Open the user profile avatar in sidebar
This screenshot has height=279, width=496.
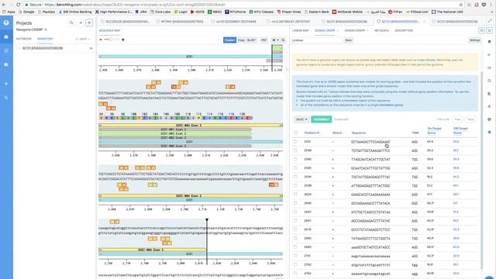pos(6,22)
